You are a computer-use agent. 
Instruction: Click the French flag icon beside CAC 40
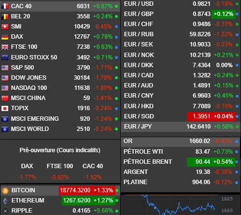coord(5,6)
